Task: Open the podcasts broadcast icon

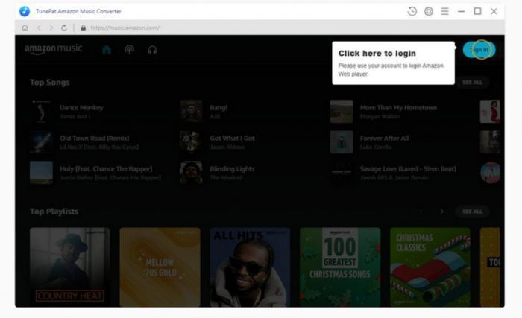Action: [x=130, y=50]
